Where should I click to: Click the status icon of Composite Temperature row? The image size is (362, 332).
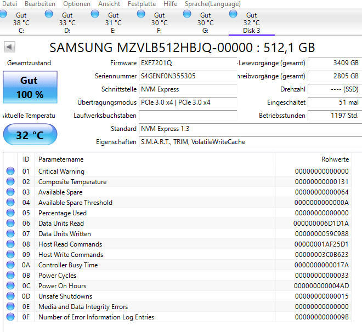tap(10, 181)
